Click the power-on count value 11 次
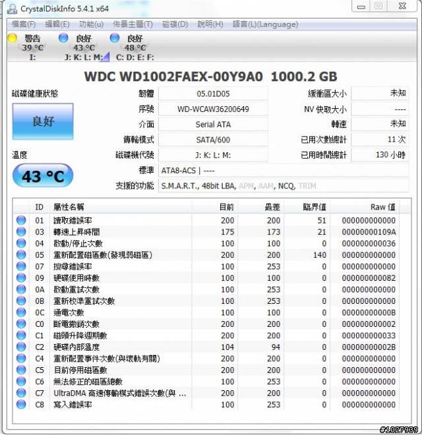The image size is (422, 435). pos(380,140)
